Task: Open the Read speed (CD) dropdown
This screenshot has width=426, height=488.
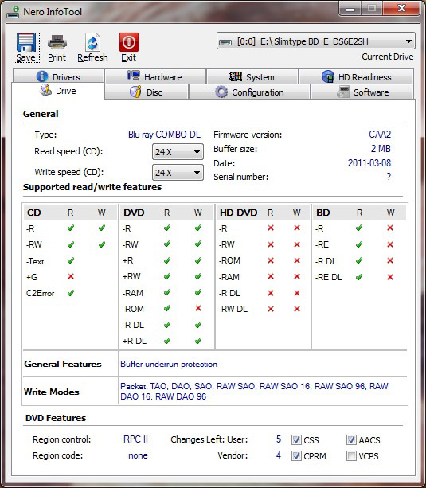Action: [x=178, y=152]
